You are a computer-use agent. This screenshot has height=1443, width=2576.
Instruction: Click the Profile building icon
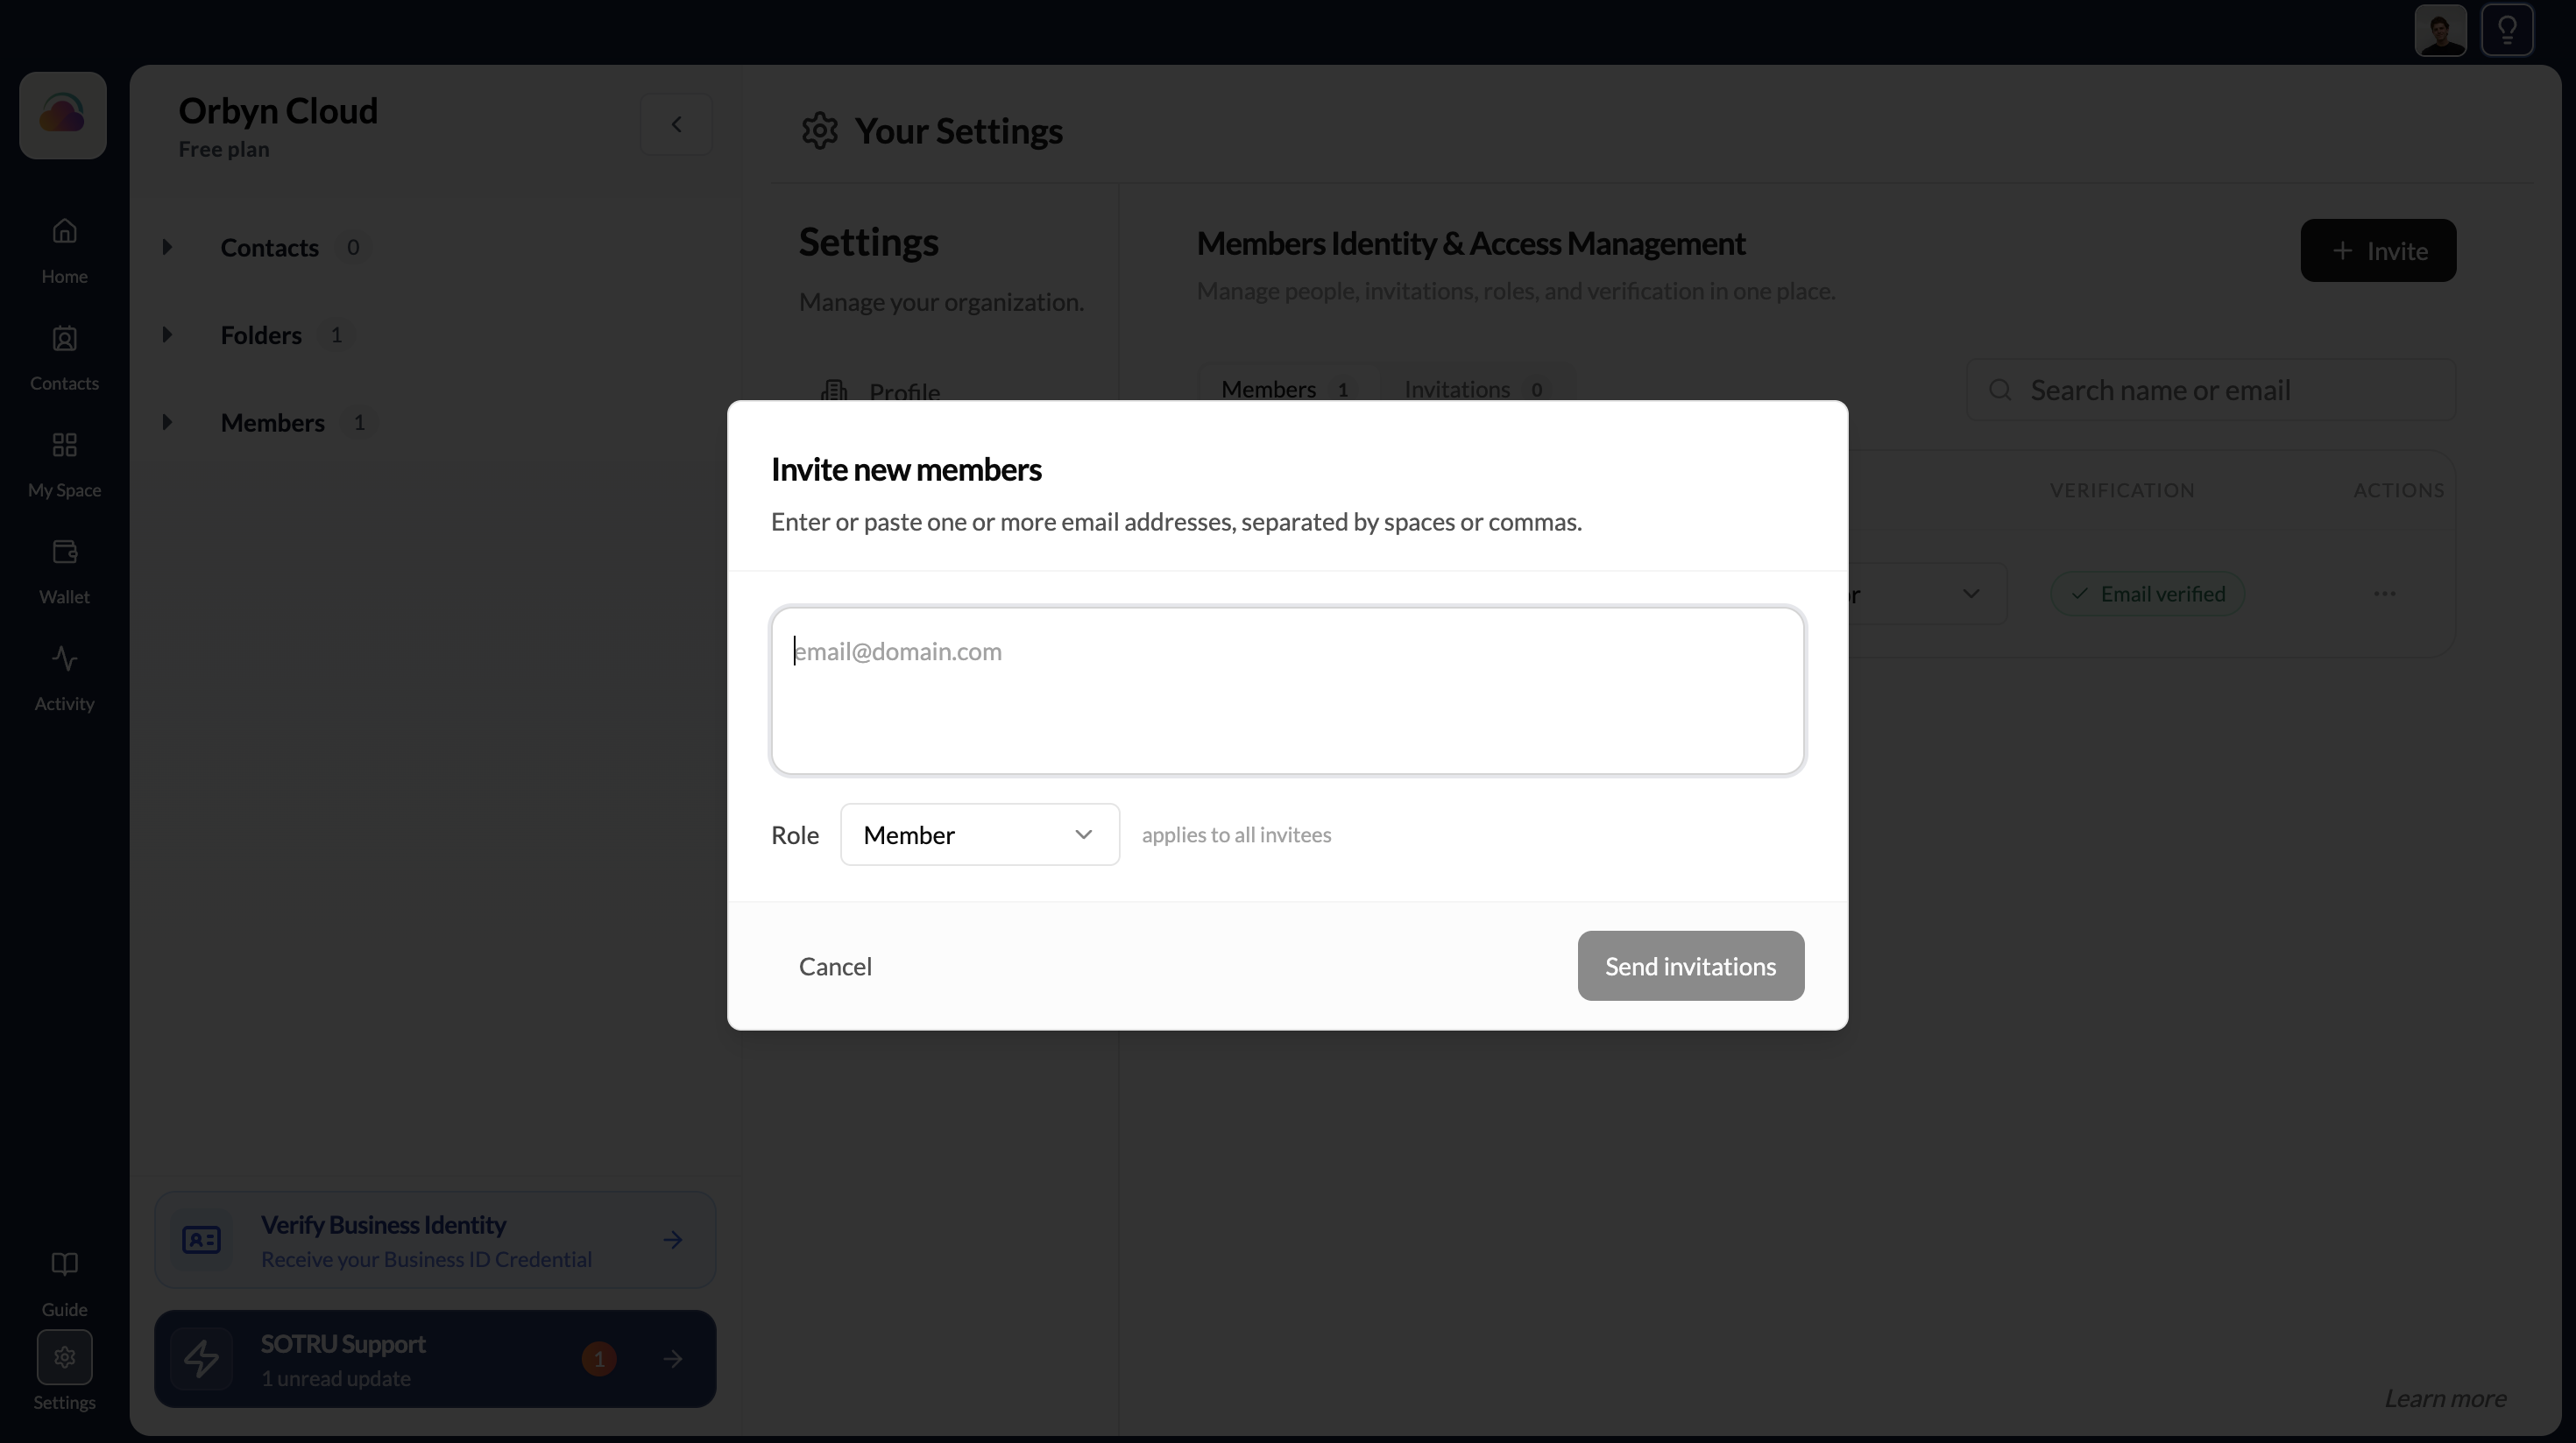(834, 391)
